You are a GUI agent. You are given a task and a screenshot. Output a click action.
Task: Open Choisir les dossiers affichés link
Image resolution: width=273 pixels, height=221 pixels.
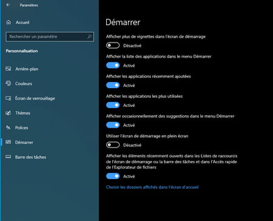coord(152,187)
